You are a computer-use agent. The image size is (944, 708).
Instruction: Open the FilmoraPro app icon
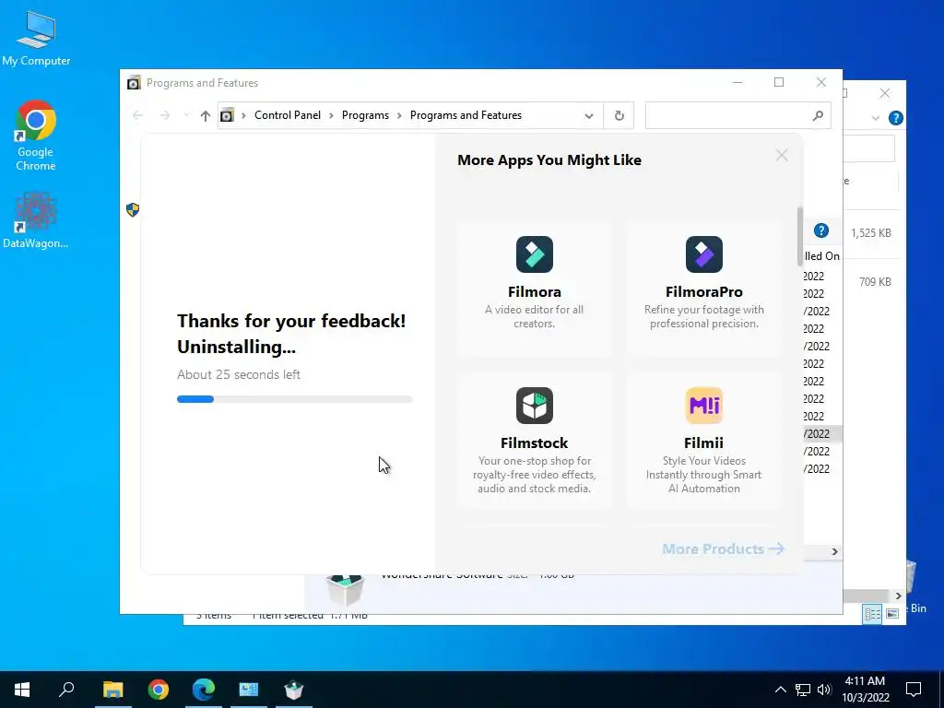point(703,254)
